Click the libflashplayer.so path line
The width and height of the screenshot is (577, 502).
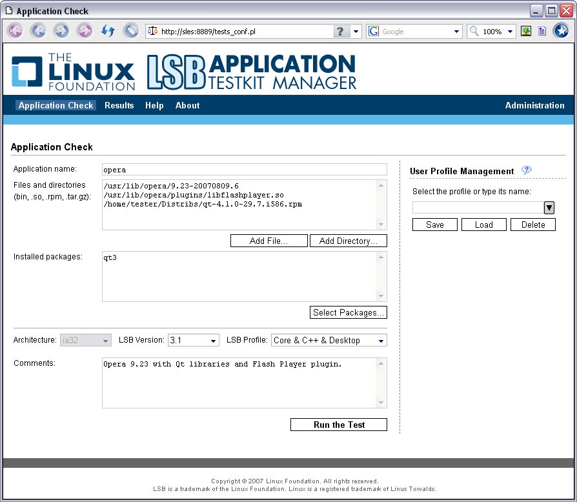click(194, 196)
